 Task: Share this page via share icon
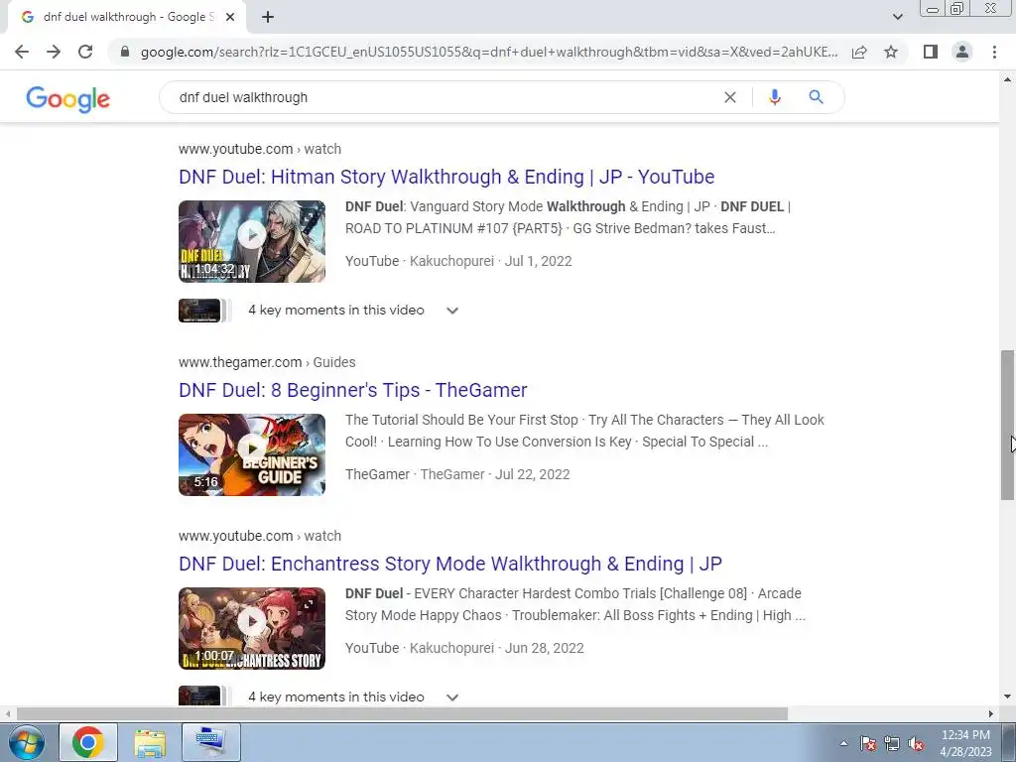859,52
